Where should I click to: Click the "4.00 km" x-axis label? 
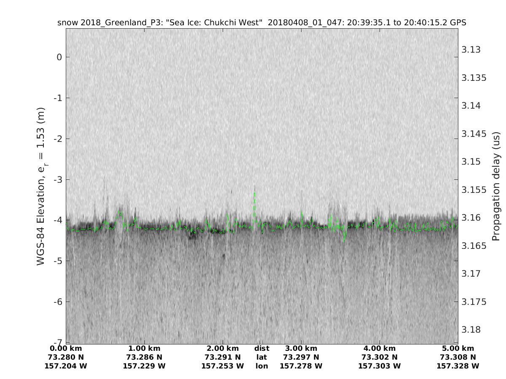coord(379,348)
